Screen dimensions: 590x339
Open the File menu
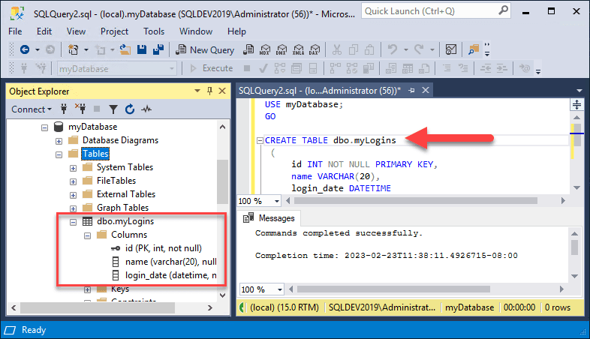coord(15,31)
